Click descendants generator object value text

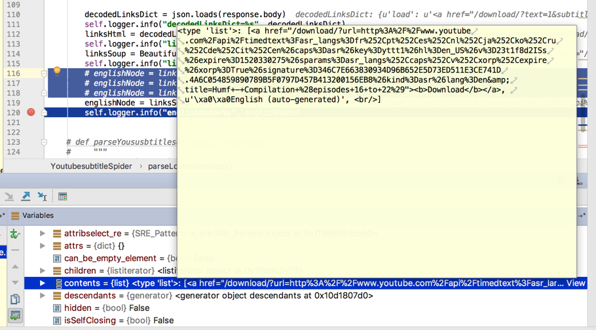(x=274, y=296)
